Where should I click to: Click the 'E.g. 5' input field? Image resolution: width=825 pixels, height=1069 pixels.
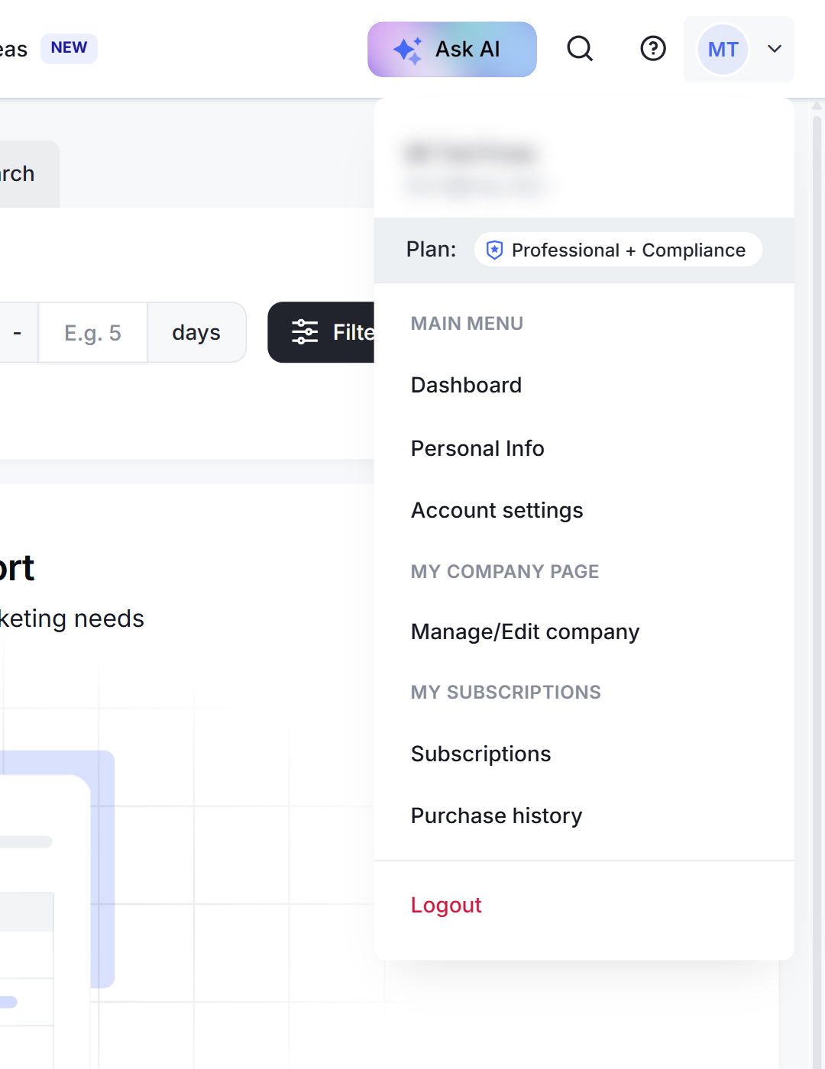93,332
